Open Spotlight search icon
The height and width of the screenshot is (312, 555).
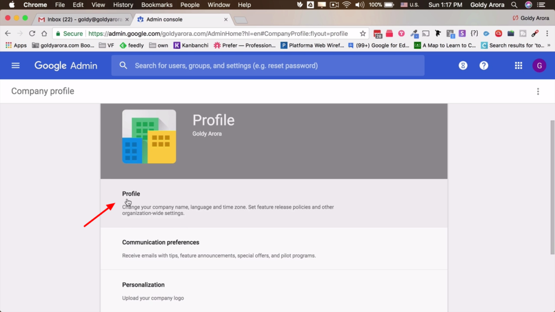coord(514,5)
